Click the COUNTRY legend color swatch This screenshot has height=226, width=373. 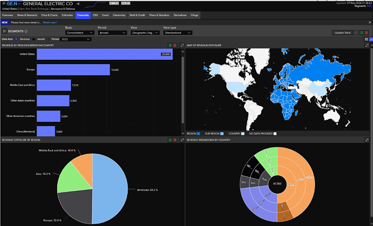(x=243, y=134)
